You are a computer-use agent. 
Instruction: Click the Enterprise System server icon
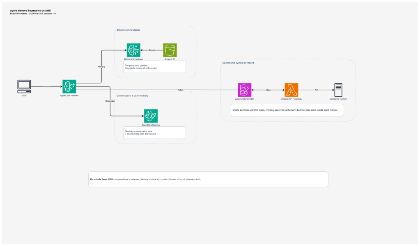click(338, 90)
